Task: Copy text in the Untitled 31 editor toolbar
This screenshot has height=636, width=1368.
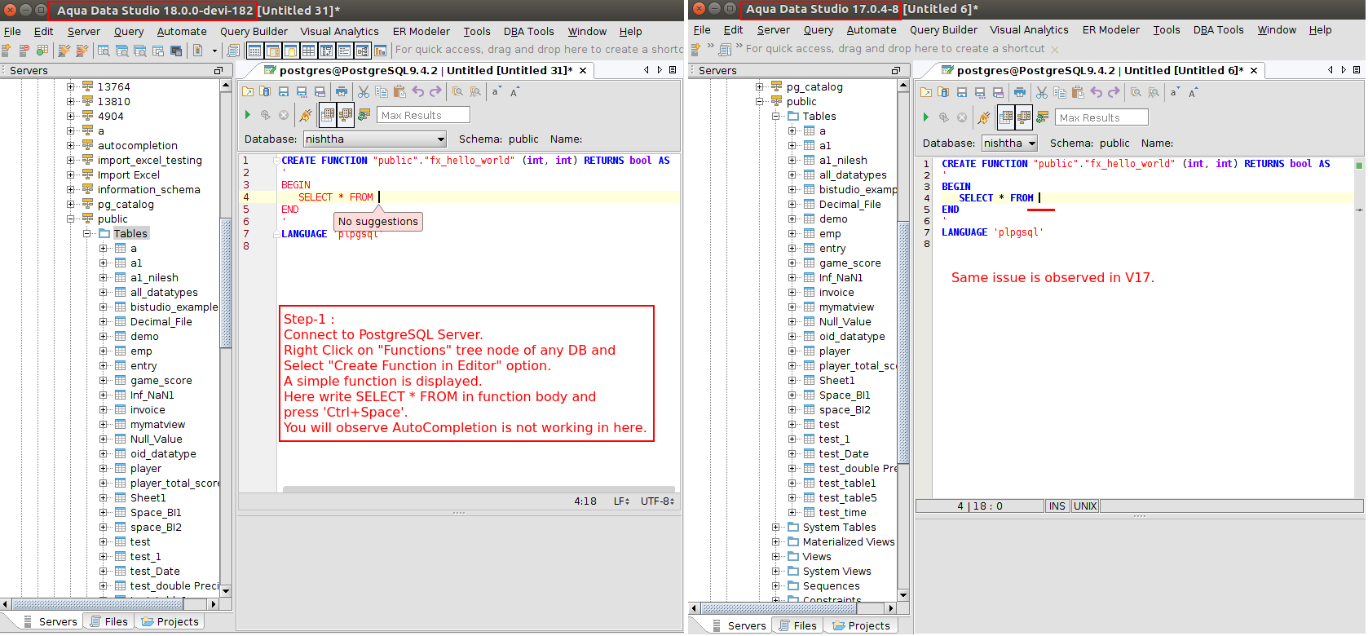Action: click(x=382, y=92)
